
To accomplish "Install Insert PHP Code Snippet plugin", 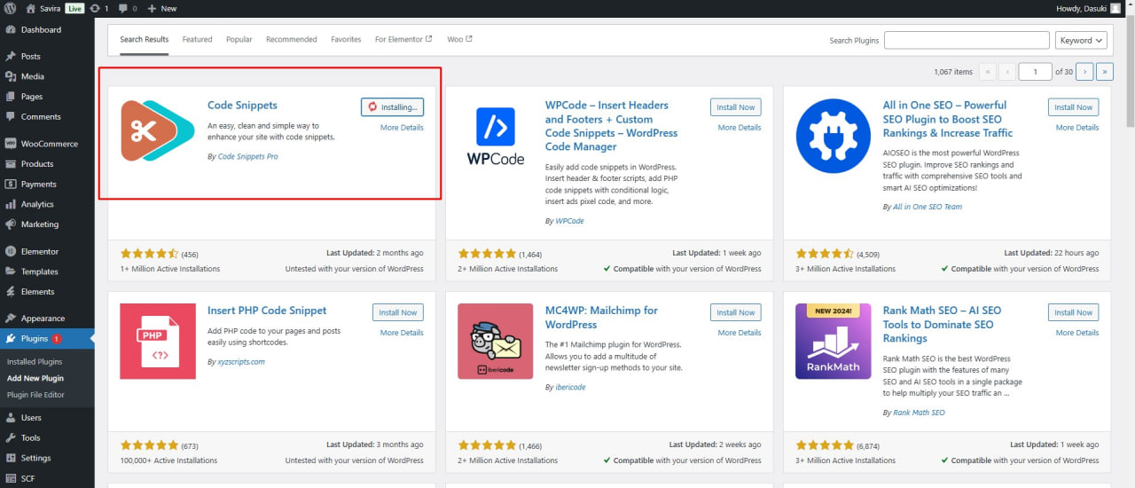I will 398,312.
